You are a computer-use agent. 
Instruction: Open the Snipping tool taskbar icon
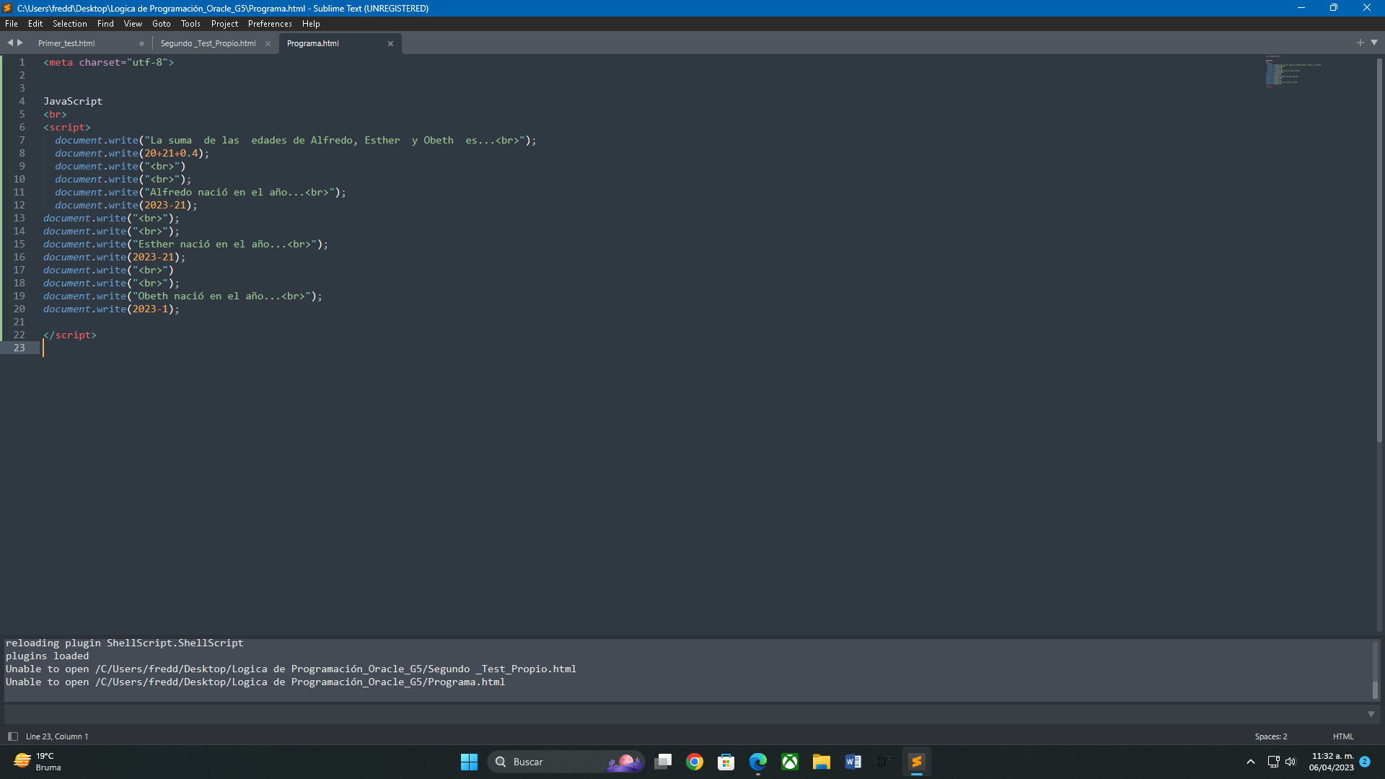(885, 762)
